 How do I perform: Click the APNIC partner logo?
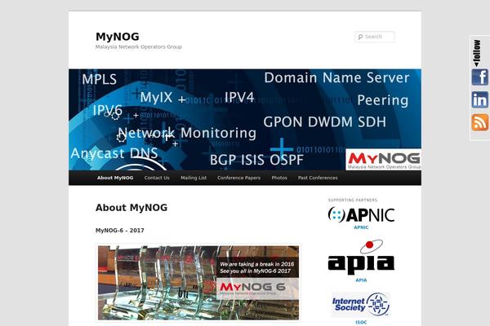[x=361, y=214]
